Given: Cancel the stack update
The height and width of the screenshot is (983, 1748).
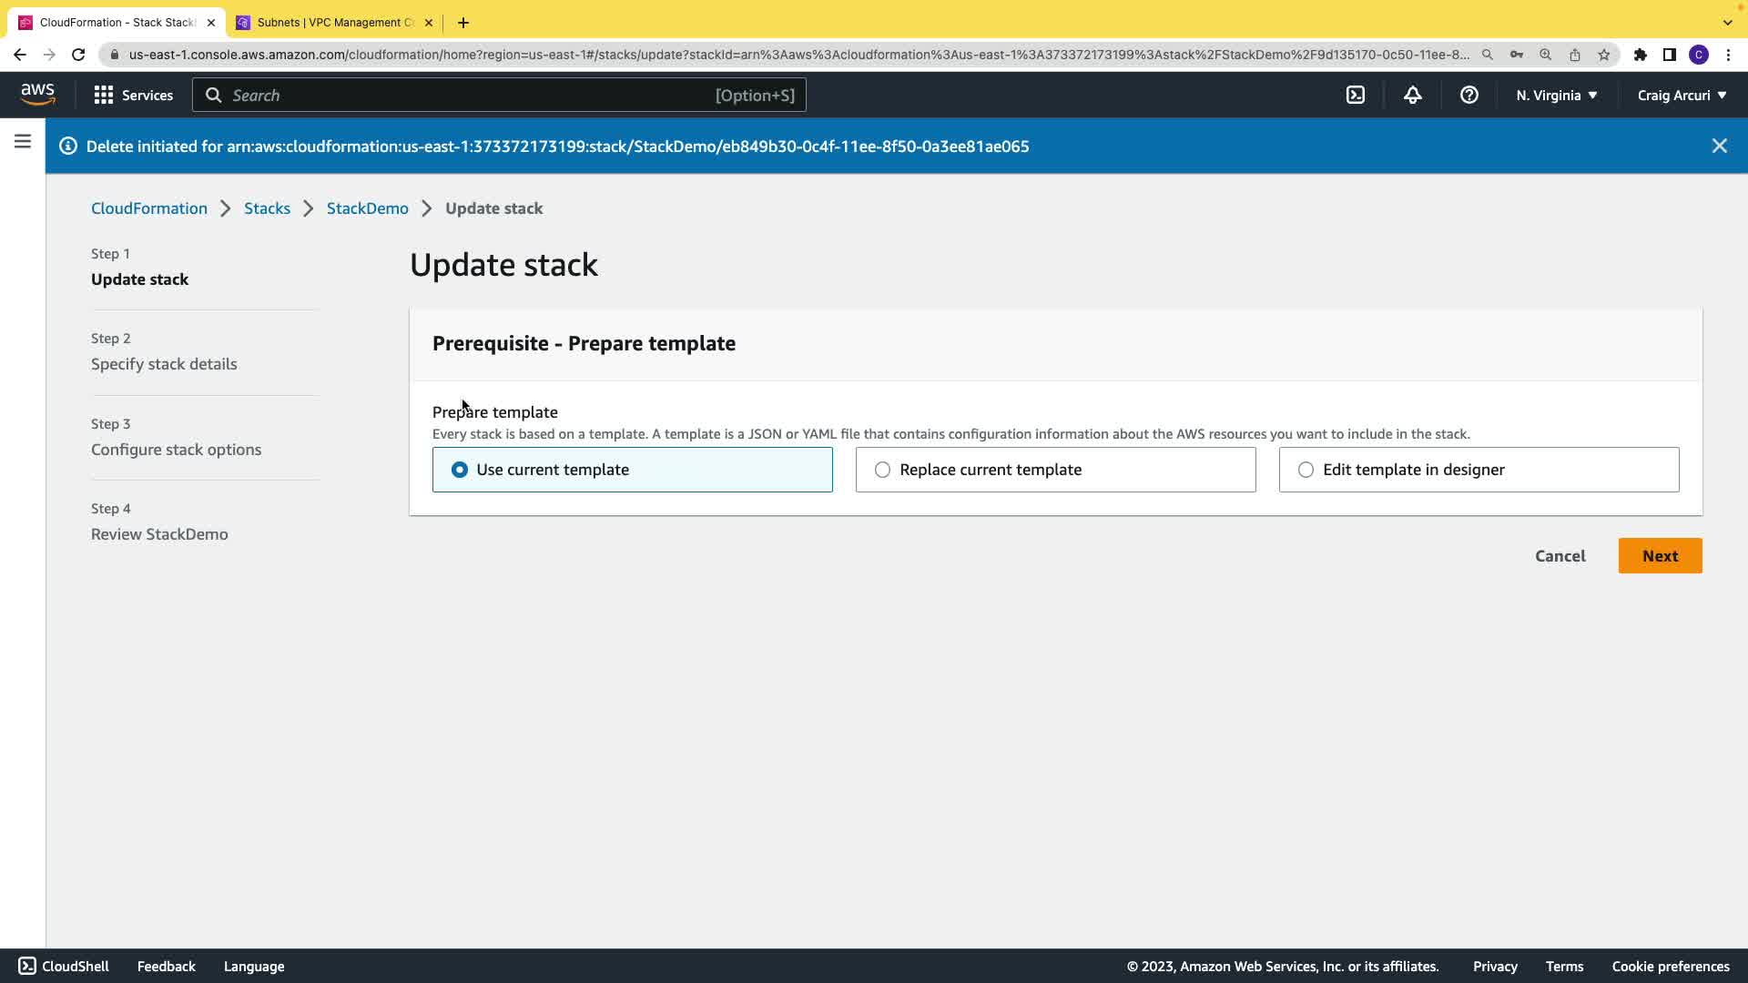Looking at the screenshot, I should tap(1560, 556).
